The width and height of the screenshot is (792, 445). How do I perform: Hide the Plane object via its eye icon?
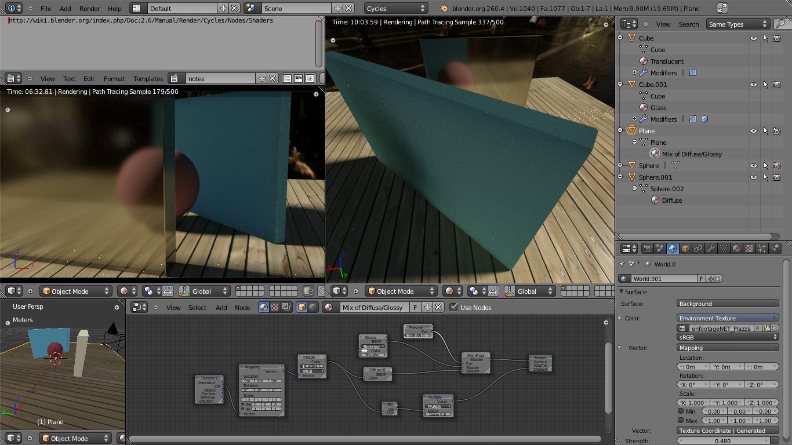click(754, 131)
